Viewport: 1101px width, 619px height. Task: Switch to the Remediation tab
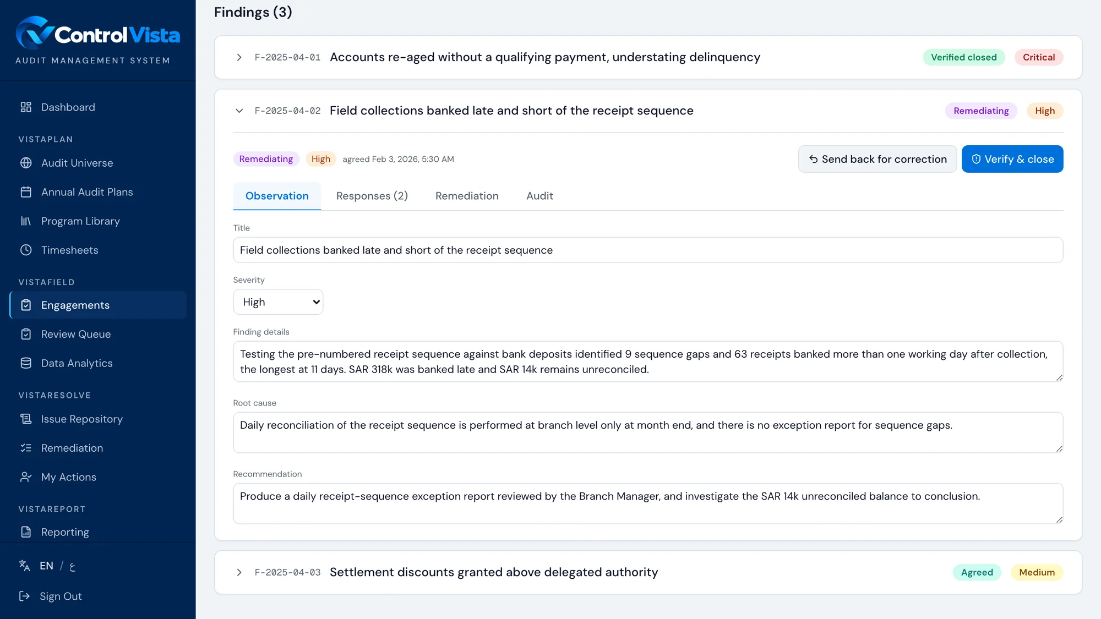[x=467, y=196]
